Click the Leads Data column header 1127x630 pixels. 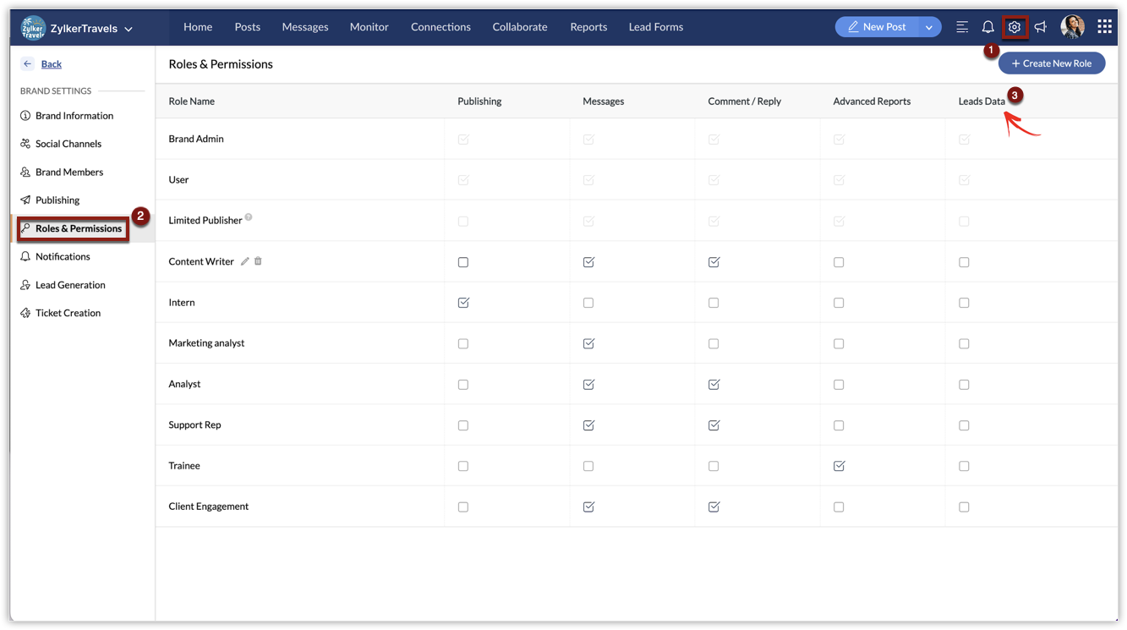click(x=982, y=101)
